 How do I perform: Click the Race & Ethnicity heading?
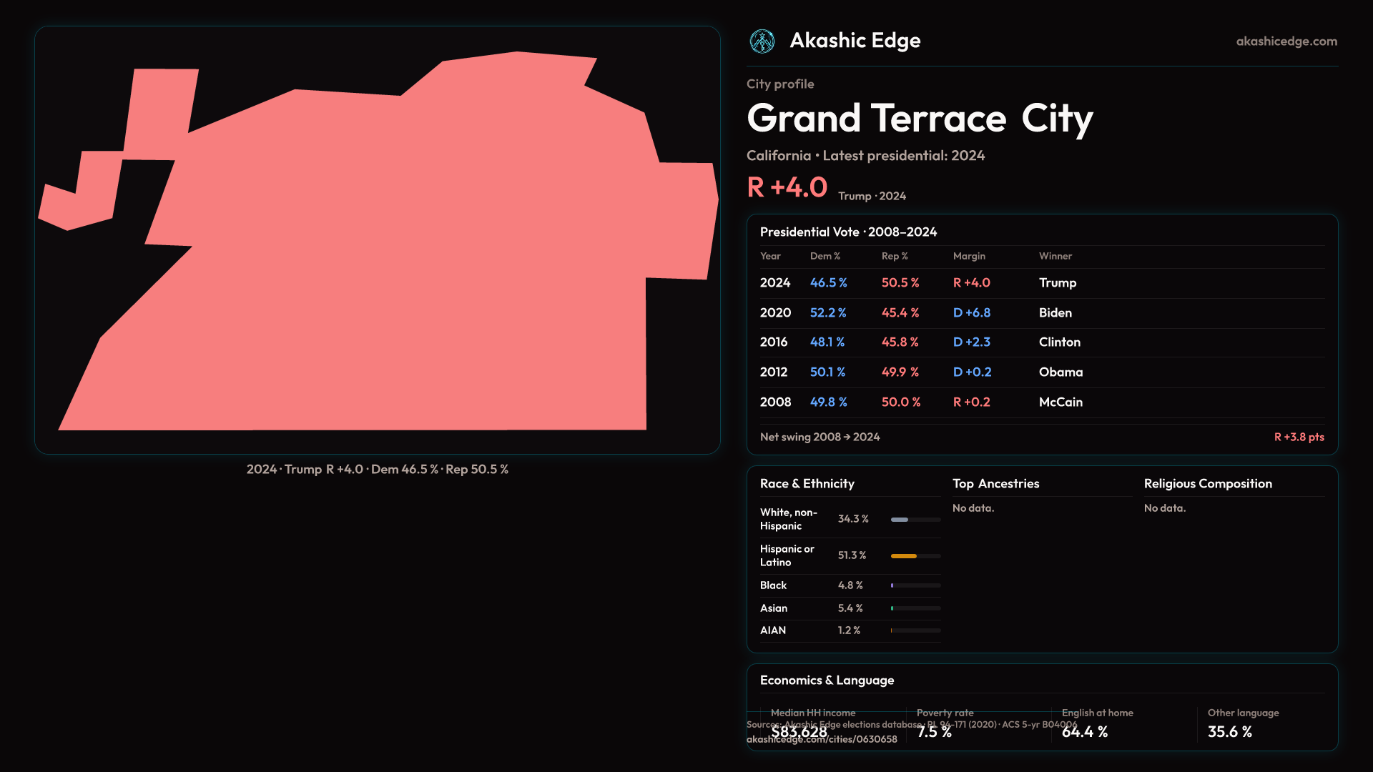(x=807, y=484)
